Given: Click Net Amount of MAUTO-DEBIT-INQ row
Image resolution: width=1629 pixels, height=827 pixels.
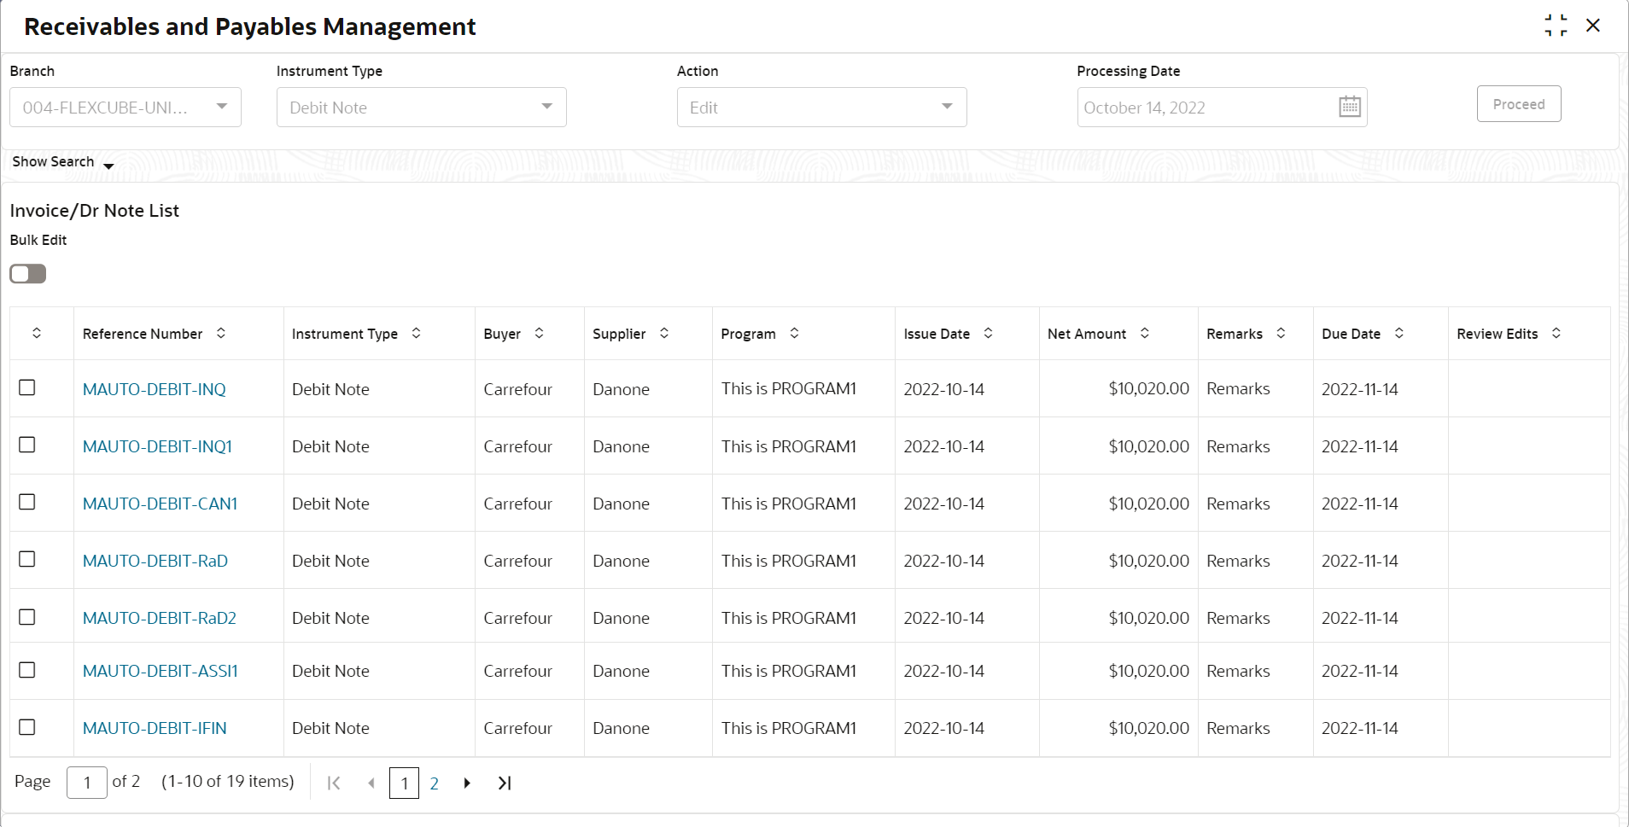Looking at the screenshot, I should pos(1148,388).
